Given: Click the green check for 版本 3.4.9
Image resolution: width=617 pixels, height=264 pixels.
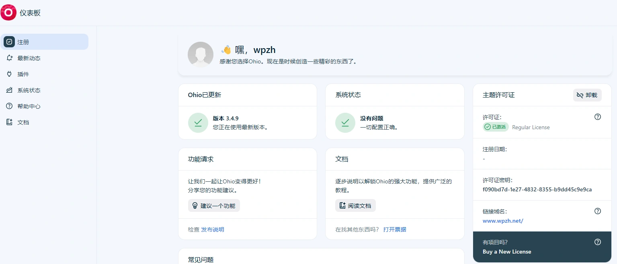Looking at the screenshot, I should tap(198, 123).
